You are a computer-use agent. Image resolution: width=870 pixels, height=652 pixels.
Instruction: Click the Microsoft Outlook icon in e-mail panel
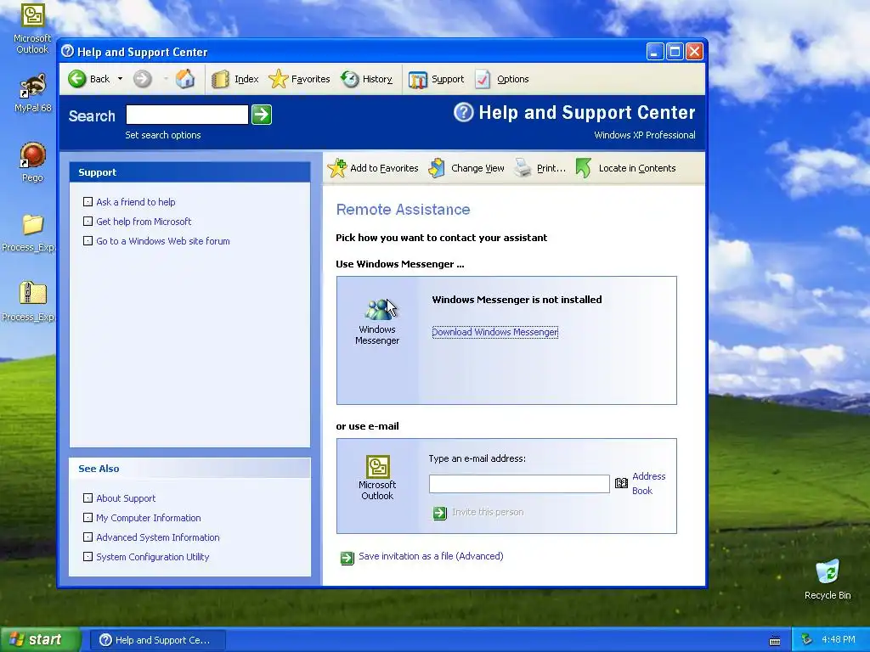coord(377,467)
